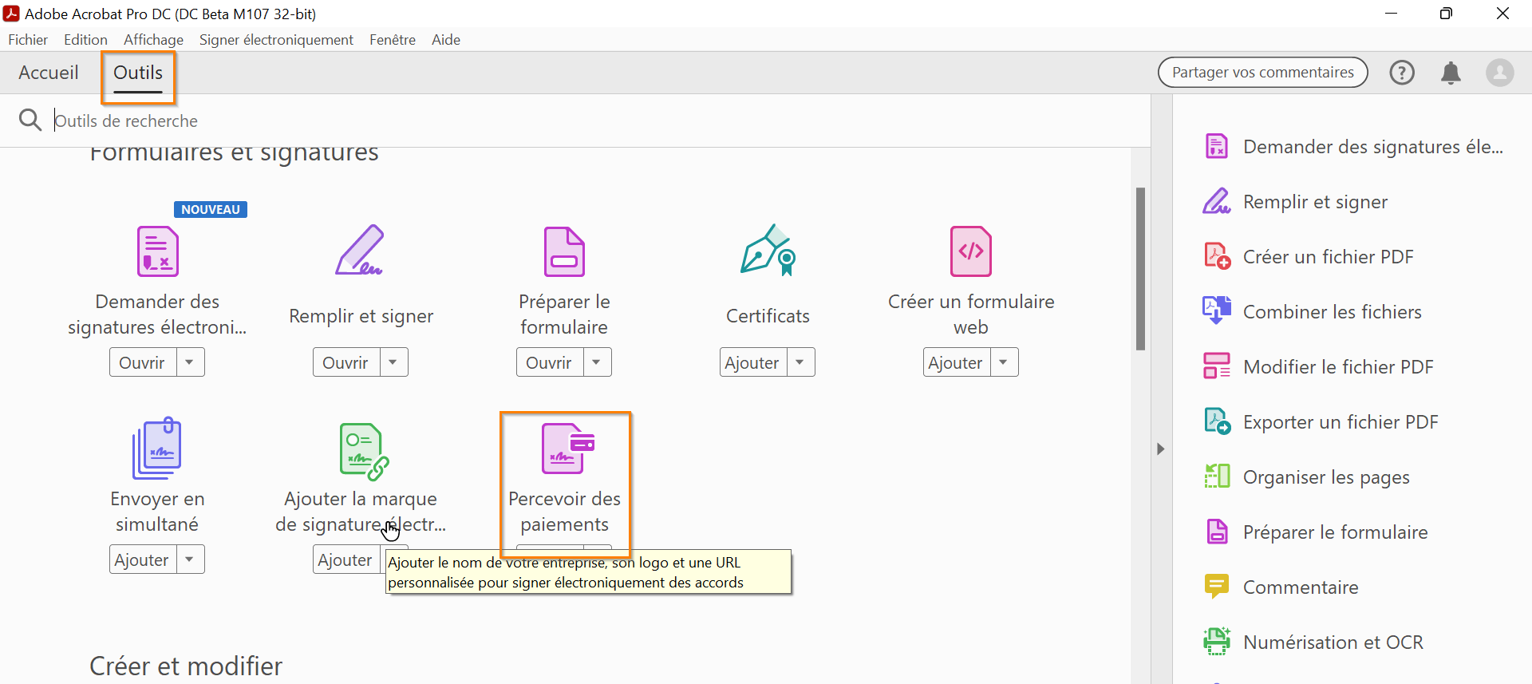Click the Envoyer en simultané label
Screen dimensions: 1532x684
pyautogui.click(x=157, y=512)
